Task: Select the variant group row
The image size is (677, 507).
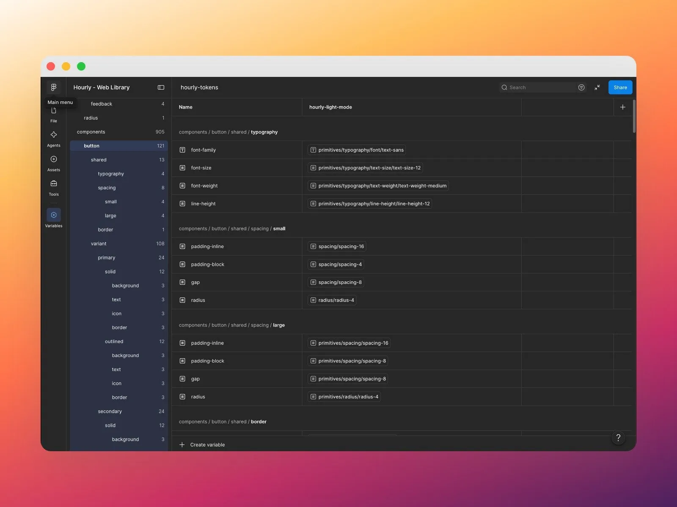Action: click(x=119, y=244)
